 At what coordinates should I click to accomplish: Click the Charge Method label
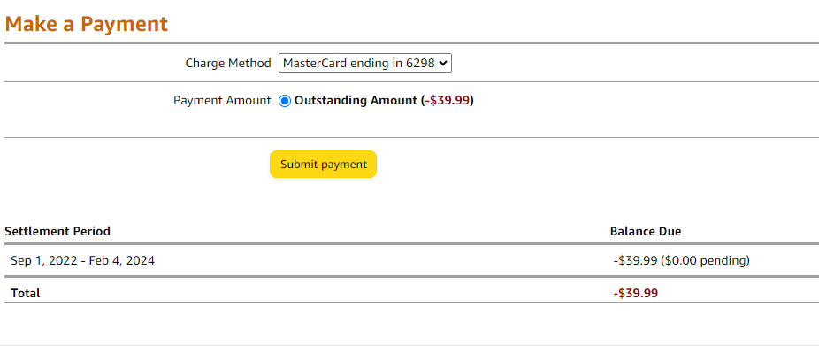228,63
